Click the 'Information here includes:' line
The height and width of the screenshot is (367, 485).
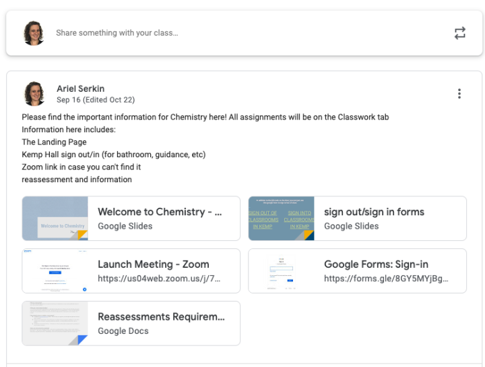[x=69, y=130]
